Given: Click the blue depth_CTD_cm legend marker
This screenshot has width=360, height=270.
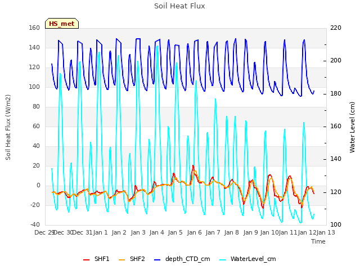Looking at the screenshot, I should tap(157, 260).
